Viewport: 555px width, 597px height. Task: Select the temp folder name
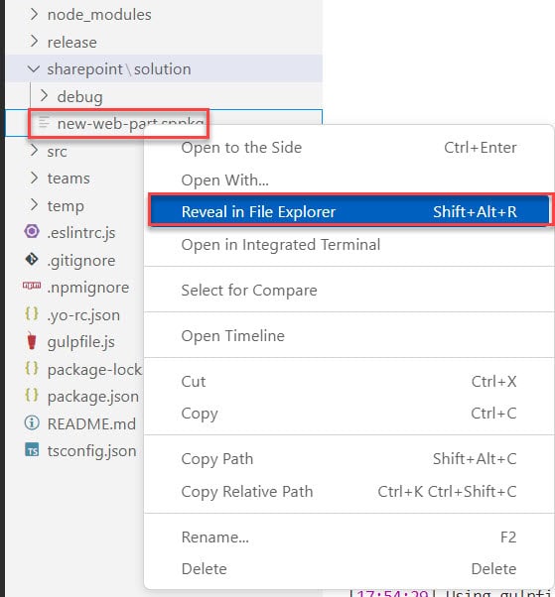pyautogui.click(x=66, y=206)
